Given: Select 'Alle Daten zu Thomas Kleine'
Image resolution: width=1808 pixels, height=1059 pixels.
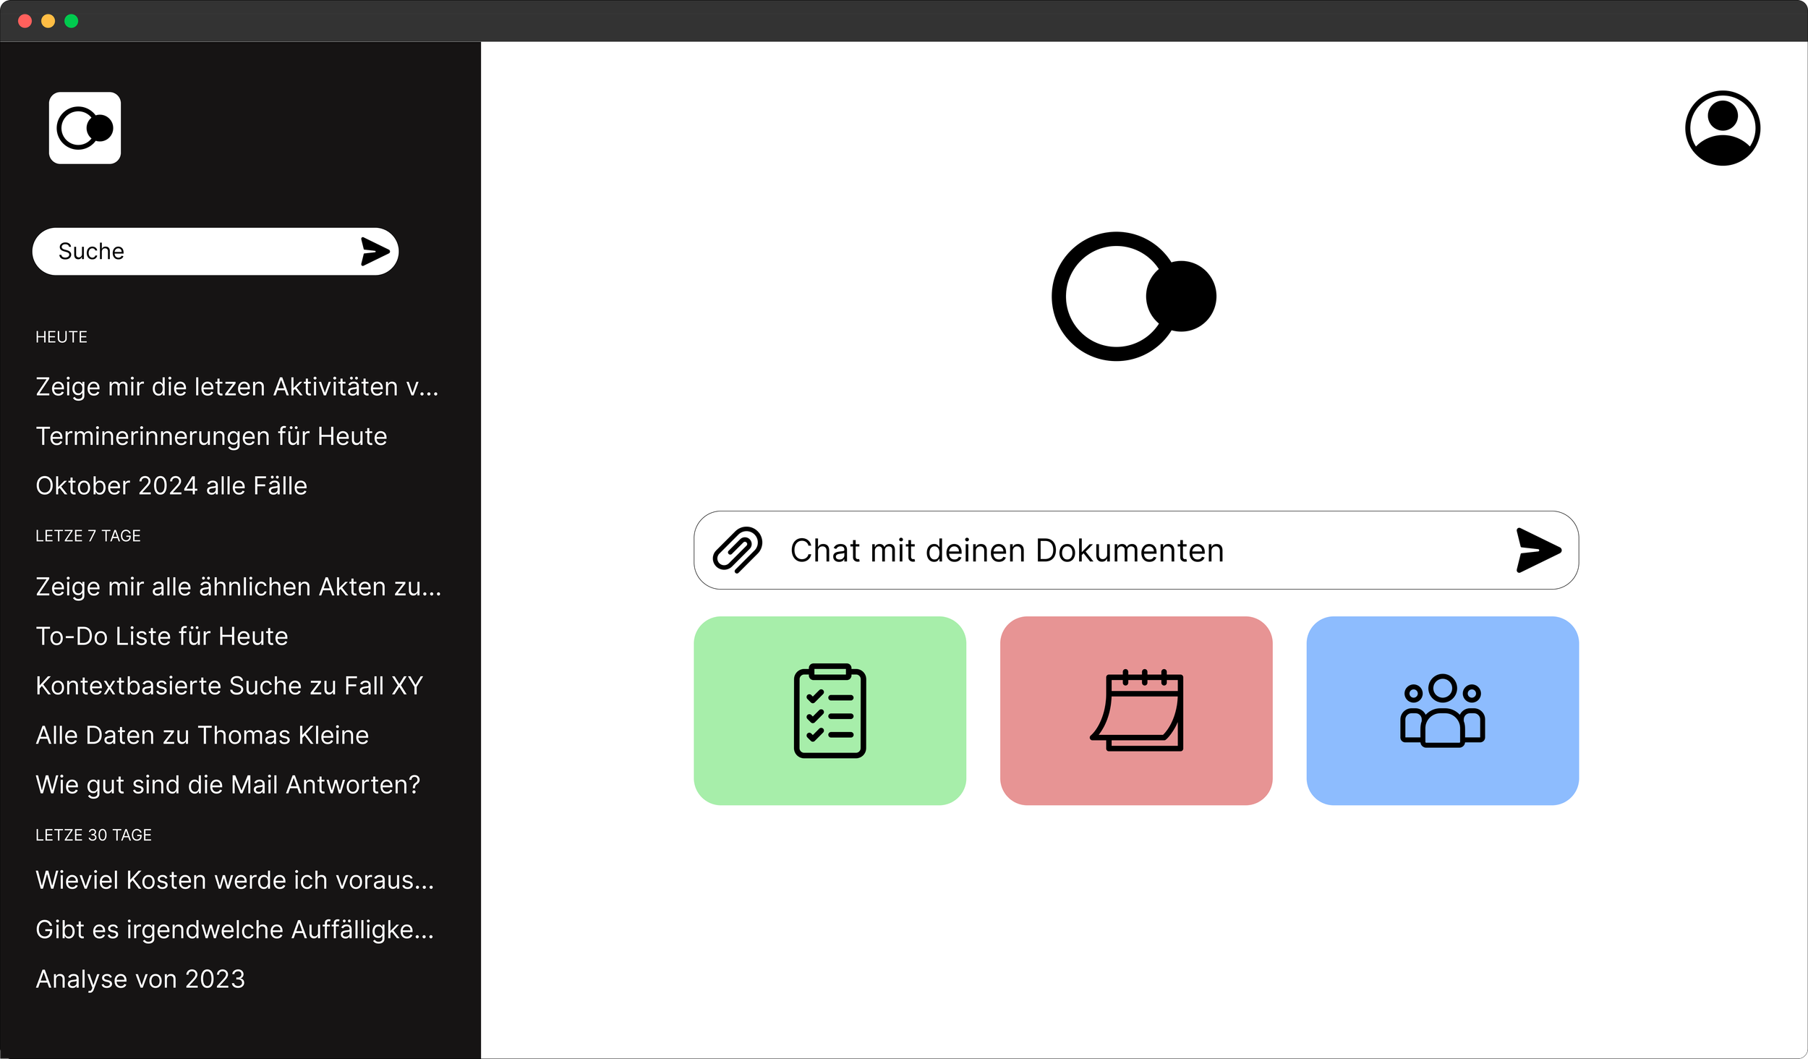Looking at the screenshot, I should pos(202,736).
